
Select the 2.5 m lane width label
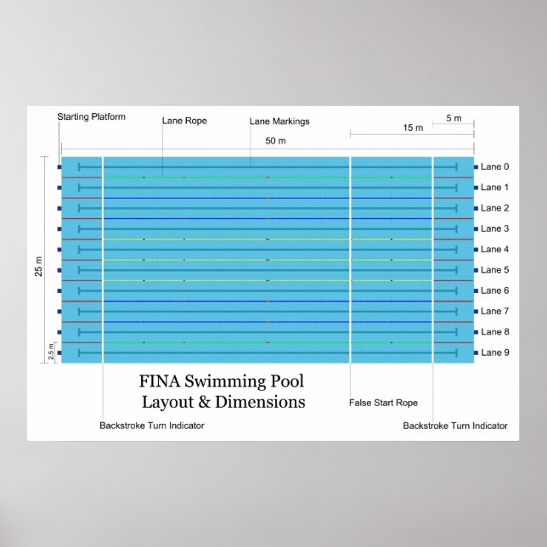(x=51, y=352)
